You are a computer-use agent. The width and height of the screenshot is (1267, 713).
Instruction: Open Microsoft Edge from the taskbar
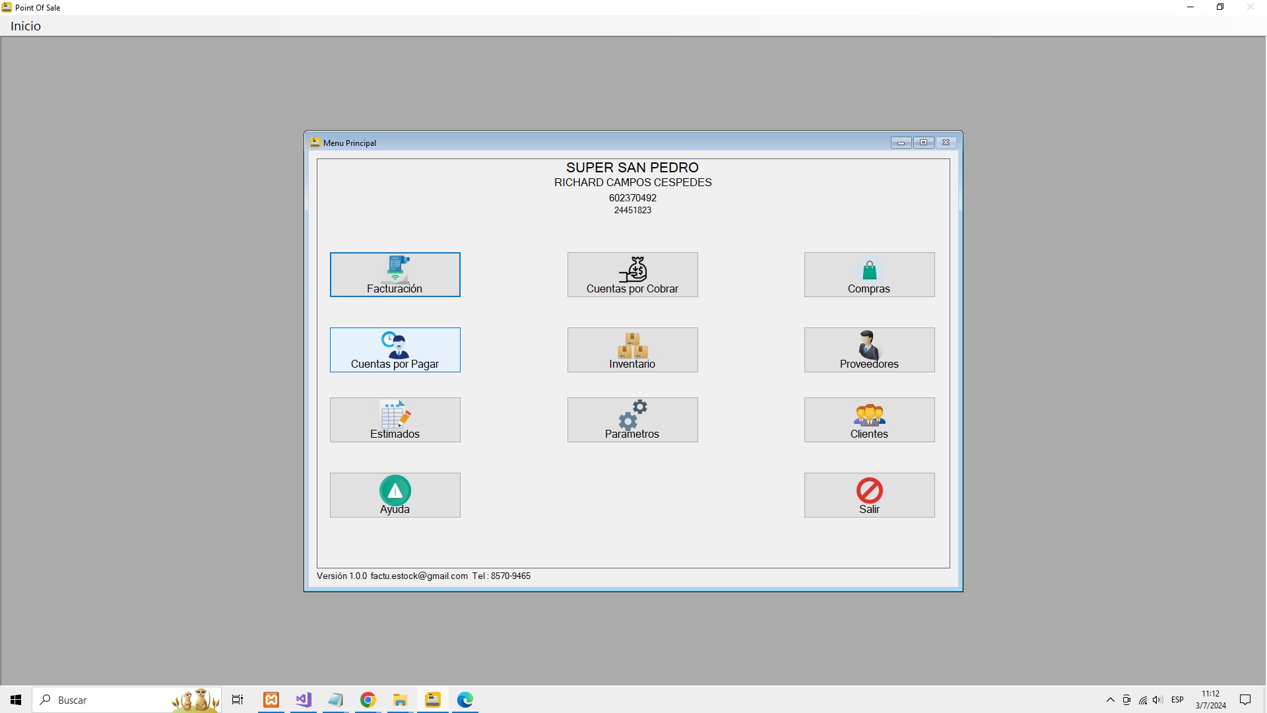tap(465, 700)
